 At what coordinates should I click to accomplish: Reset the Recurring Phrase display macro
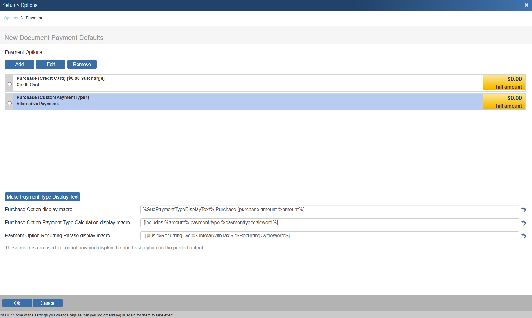coord(524,236)
